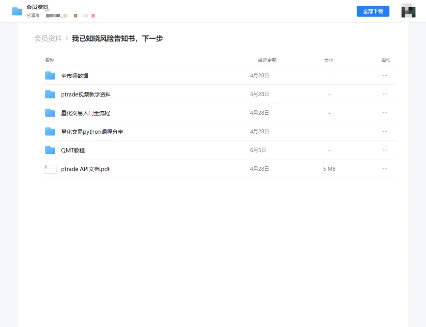Image resolution: width=426 pixels, height=327 pixels.
Task: Open more actions for 全市场数据
Action: tap(385, 75)
